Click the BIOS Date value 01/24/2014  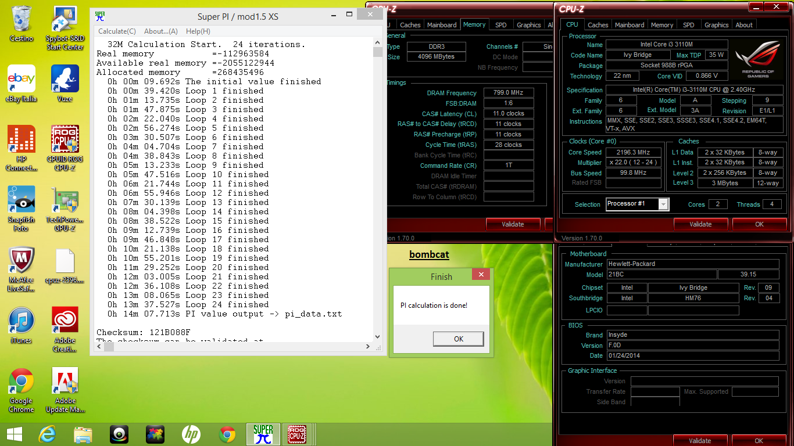(693, 355)
